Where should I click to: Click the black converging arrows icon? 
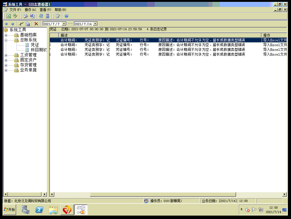[x=21, y=24]
